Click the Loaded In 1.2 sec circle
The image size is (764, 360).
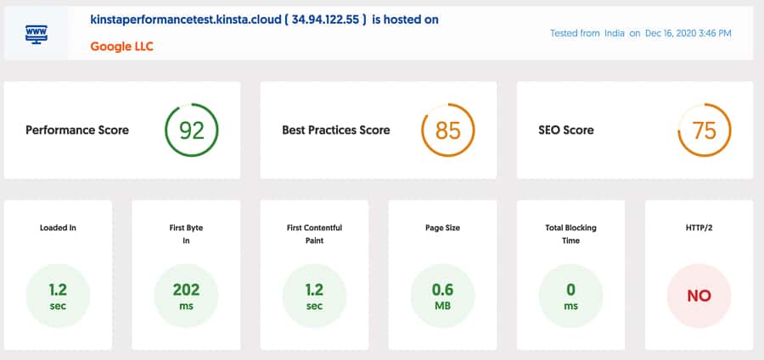click(x=58, y=296)
